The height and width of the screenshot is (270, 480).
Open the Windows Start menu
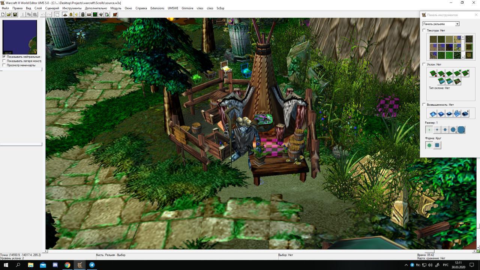pyautogui.click(x=6, y=265)
